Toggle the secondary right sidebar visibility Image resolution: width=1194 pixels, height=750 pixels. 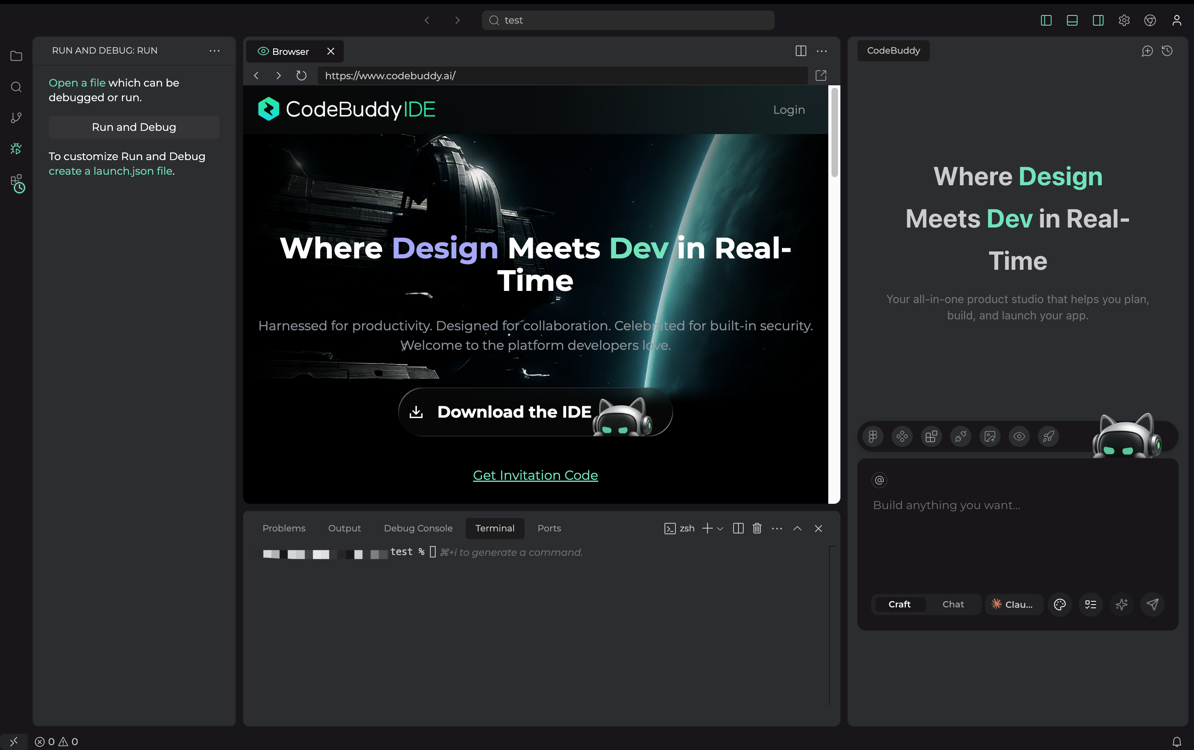[x=1098, y=20]
